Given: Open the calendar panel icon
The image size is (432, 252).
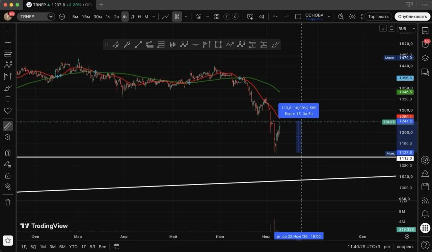Looking at the screenshot, I should pyautogui.click(x=425, y=187).
